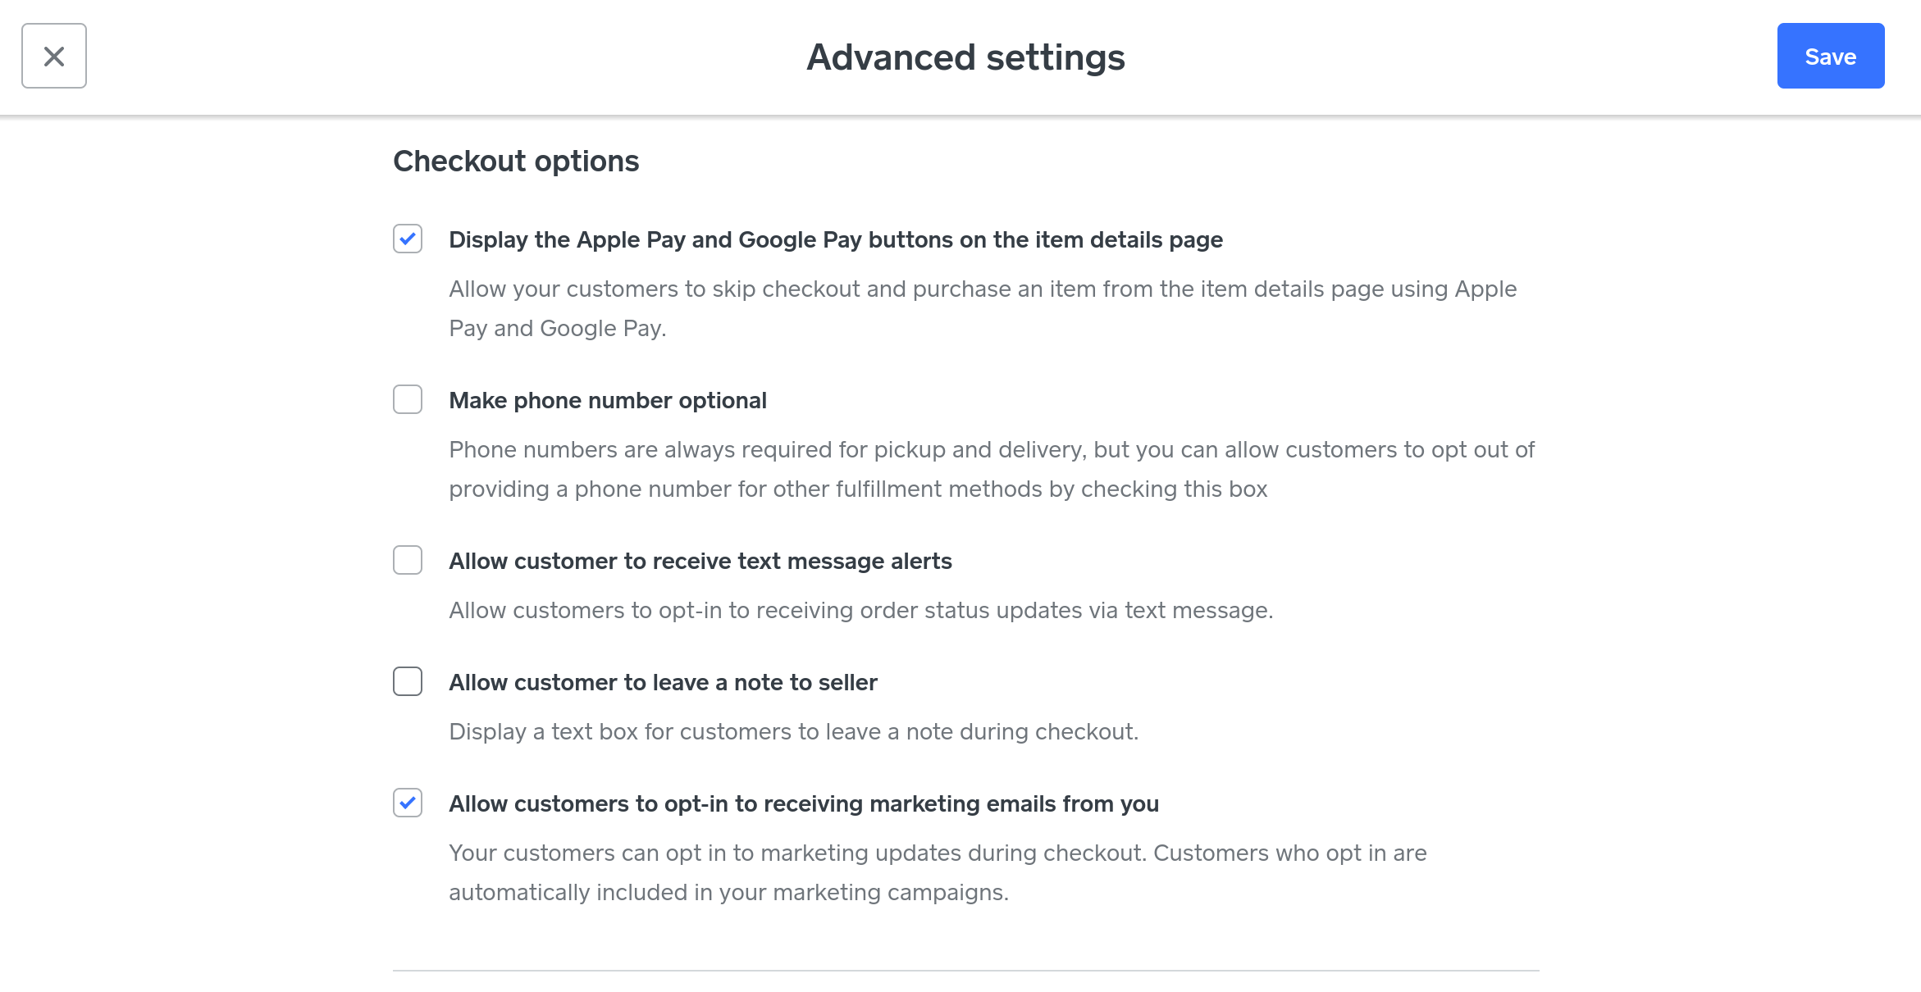1921x992 pixels.
Task: Click the Apple Pay skip checkout description text
Action: [982, 308]
